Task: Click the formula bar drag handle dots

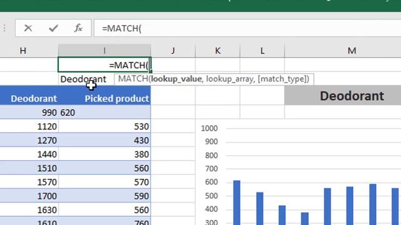Action: pos(4,28)
